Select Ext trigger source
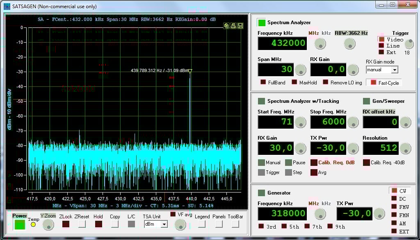Viewport: 420px width, 240px height. (x=381, y=52)
